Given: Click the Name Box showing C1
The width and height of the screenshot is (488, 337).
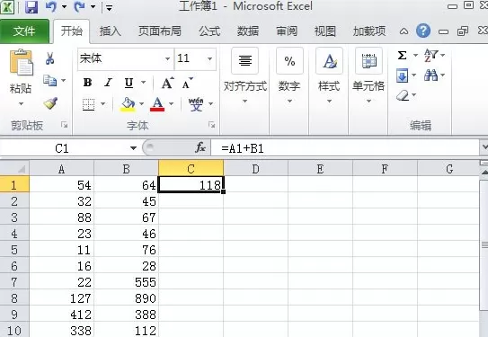Looking at the screenshot, I should [62, 148].
